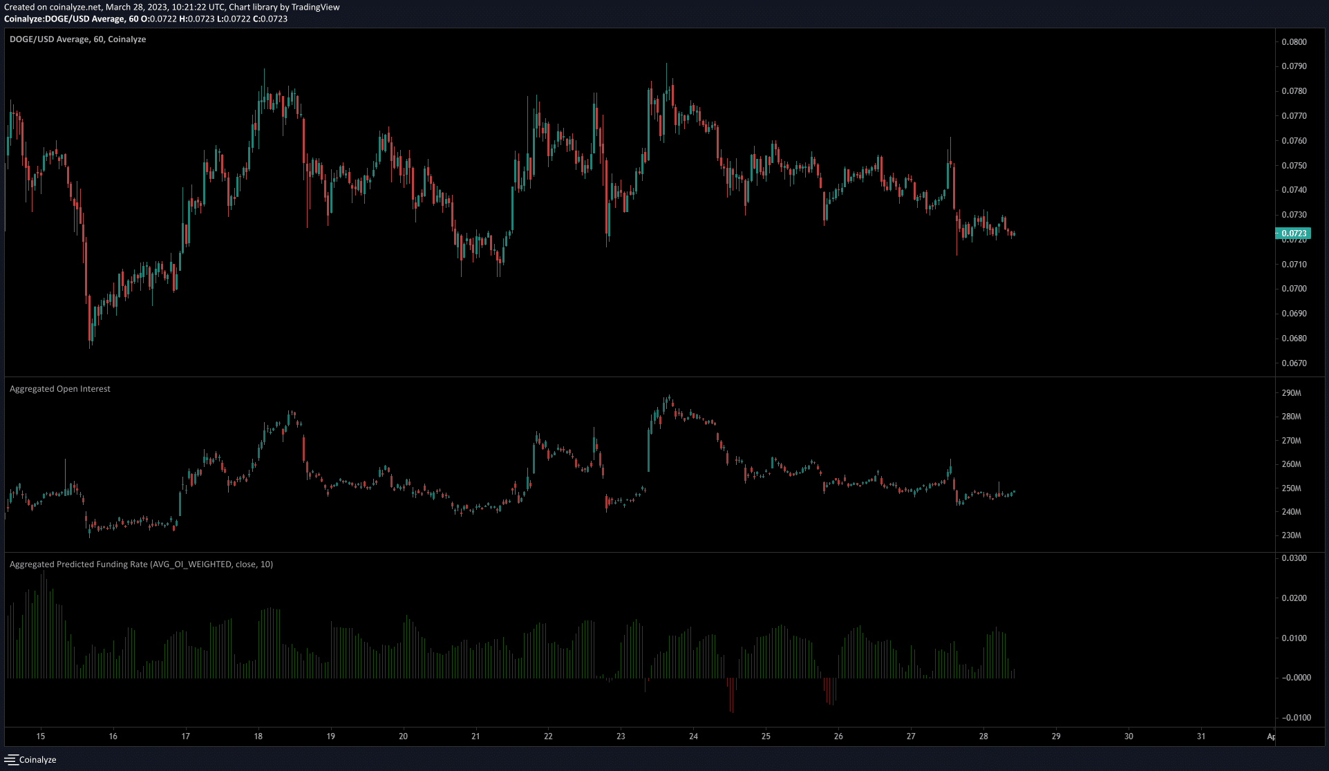Click the 0.0800 price axis label
This screenshot has height=771, width=1329.
point(1294,42)
